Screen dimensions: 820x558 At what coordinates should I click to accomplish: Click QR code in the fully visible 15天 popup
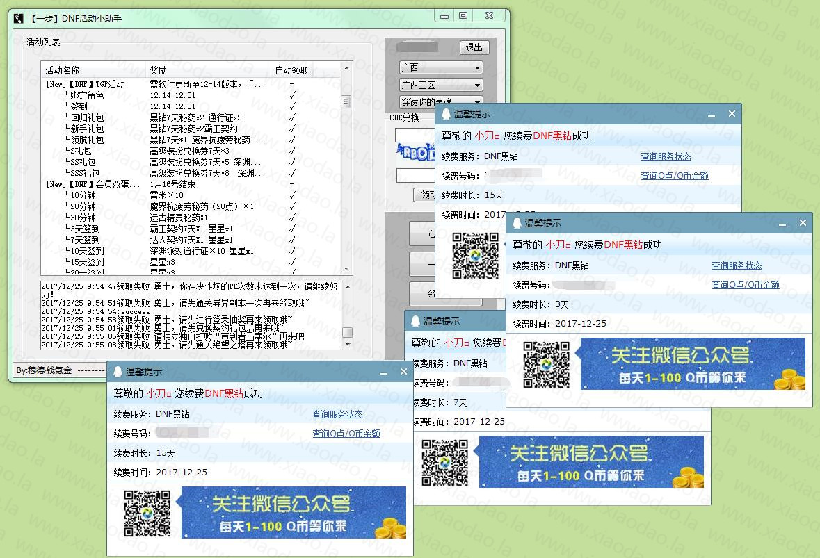(147, 513)
